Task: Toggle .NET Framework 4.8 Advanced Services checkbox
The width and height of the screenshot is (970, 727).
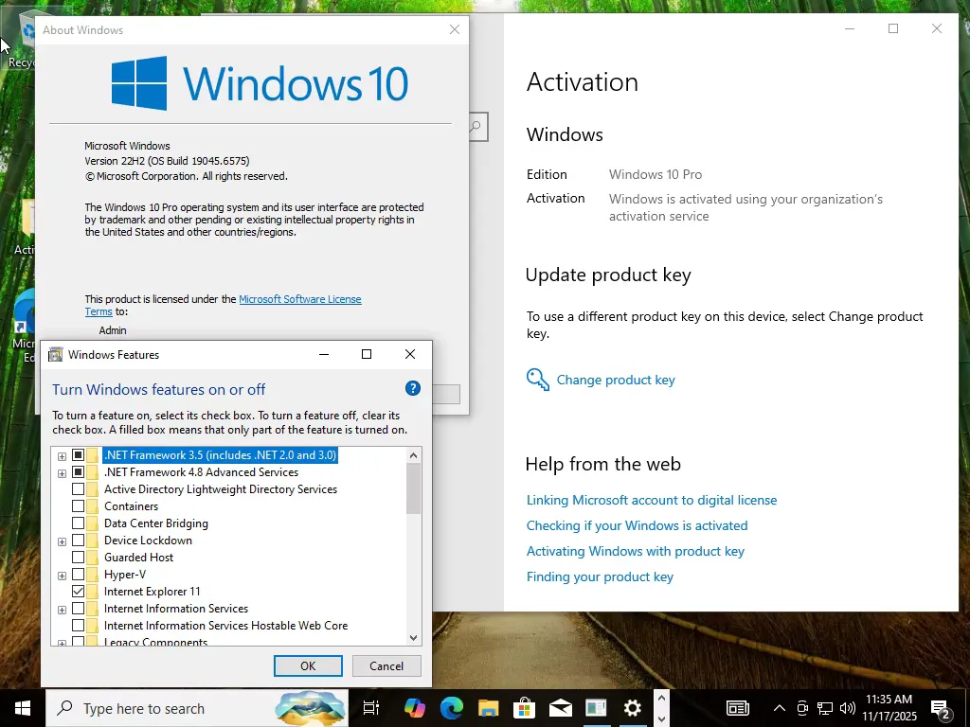Action: [78, 472]
